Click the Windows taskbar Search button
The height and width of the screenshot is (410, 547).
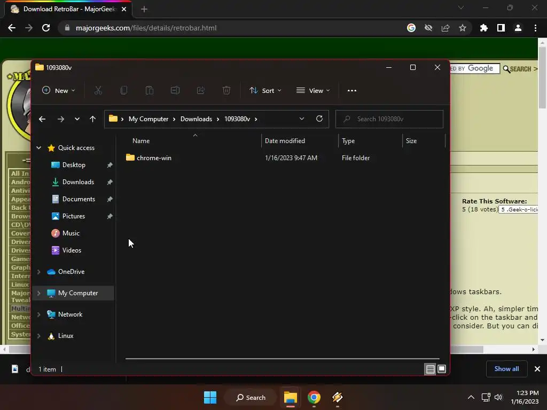pos(251,397)
